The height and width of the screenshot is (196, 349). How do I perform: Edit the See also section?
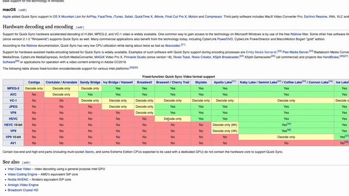click(x=26, y=163)
